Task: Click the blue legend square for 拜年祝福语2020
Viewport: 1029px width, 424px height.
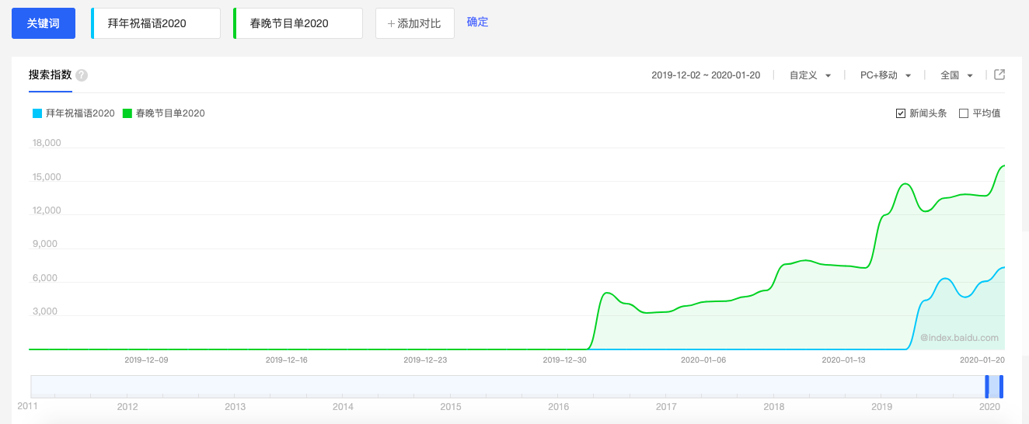Action: point(37,113)
